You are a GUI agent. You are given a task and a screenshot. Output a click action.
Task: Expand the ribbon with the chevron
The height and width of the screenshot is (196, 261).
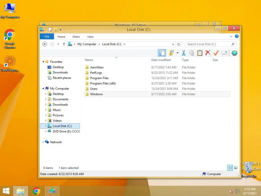[x=231, y=36]
